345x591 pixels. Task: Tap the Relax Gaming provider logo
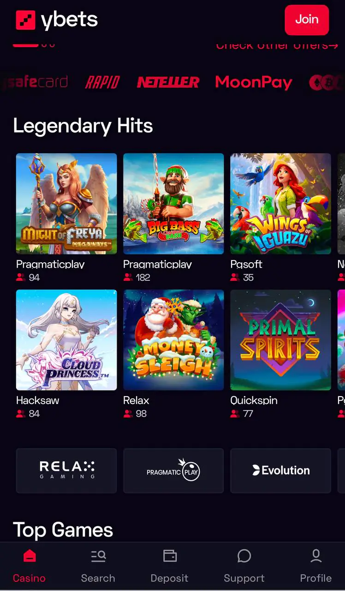[66, 470]
